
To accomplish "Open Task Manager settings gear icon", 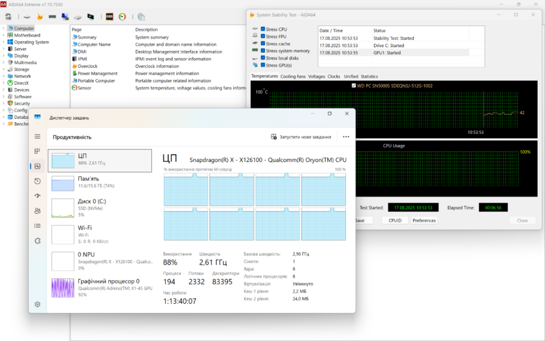I will pyautogui.click(x=38, y=304).
